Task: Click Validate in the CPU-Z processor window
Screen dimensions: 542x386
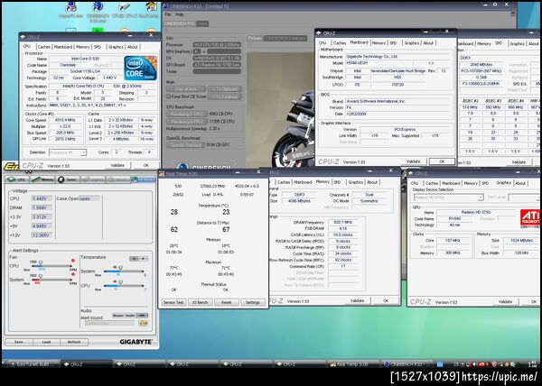Action: tap(117, 165)
